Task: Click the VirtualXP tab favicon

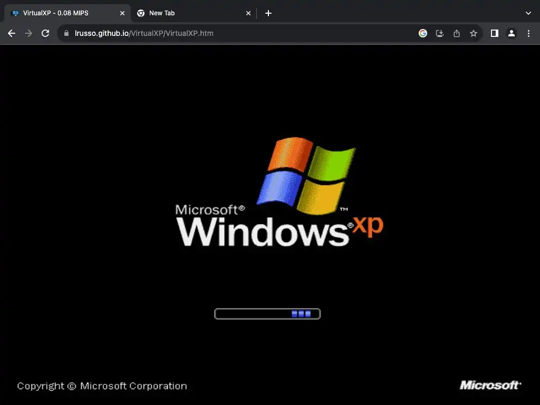Action: (15, 13)
